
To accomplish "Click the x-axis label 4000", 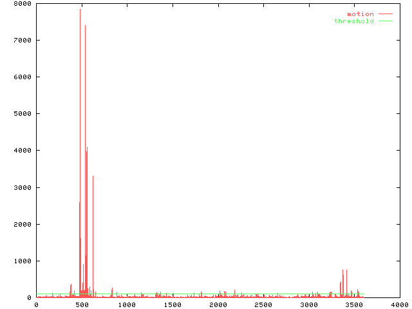I will pyautogui.click(x=399, y=304).
